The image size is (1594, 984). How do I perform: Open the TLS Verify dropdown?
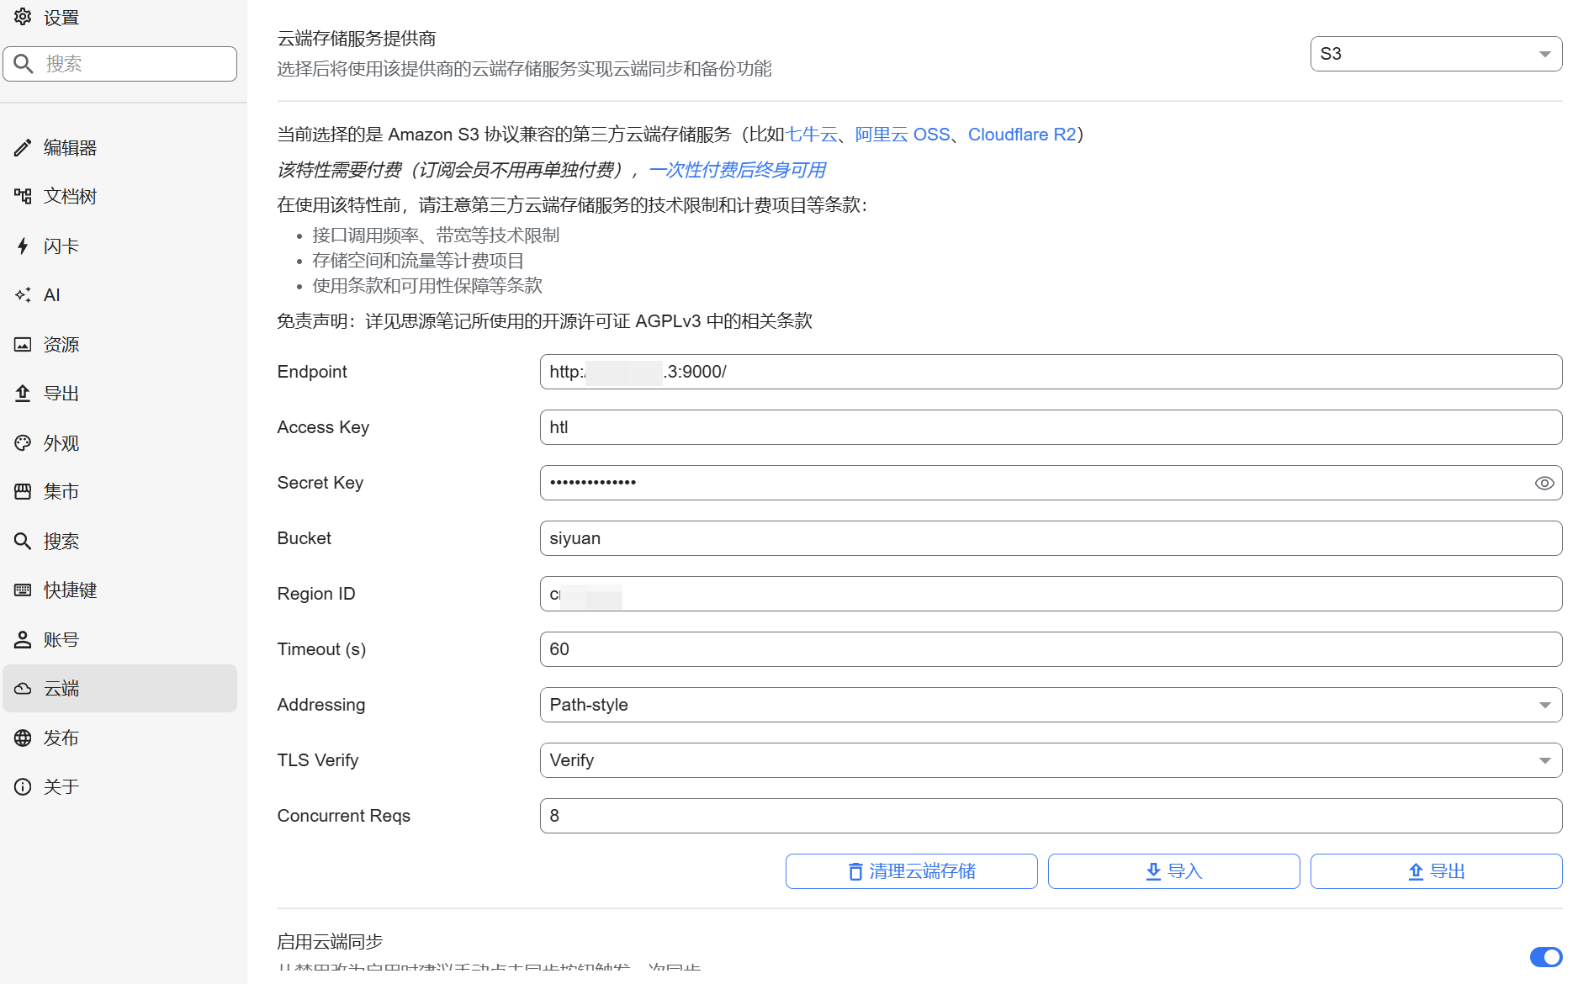(x=1051, y=760)
